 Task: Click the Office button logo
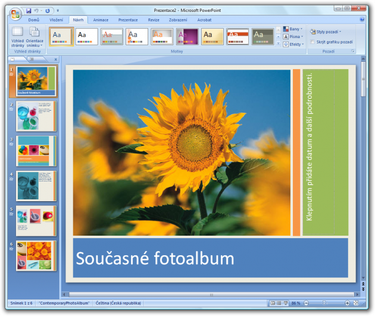pyautogui.click(x=14, y=14)
